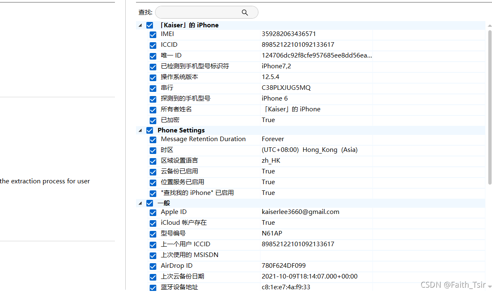The width and height of the screenshot is (492, 293).
Task: Toggle Message Retention Duration checkbox
Action: 153,140
